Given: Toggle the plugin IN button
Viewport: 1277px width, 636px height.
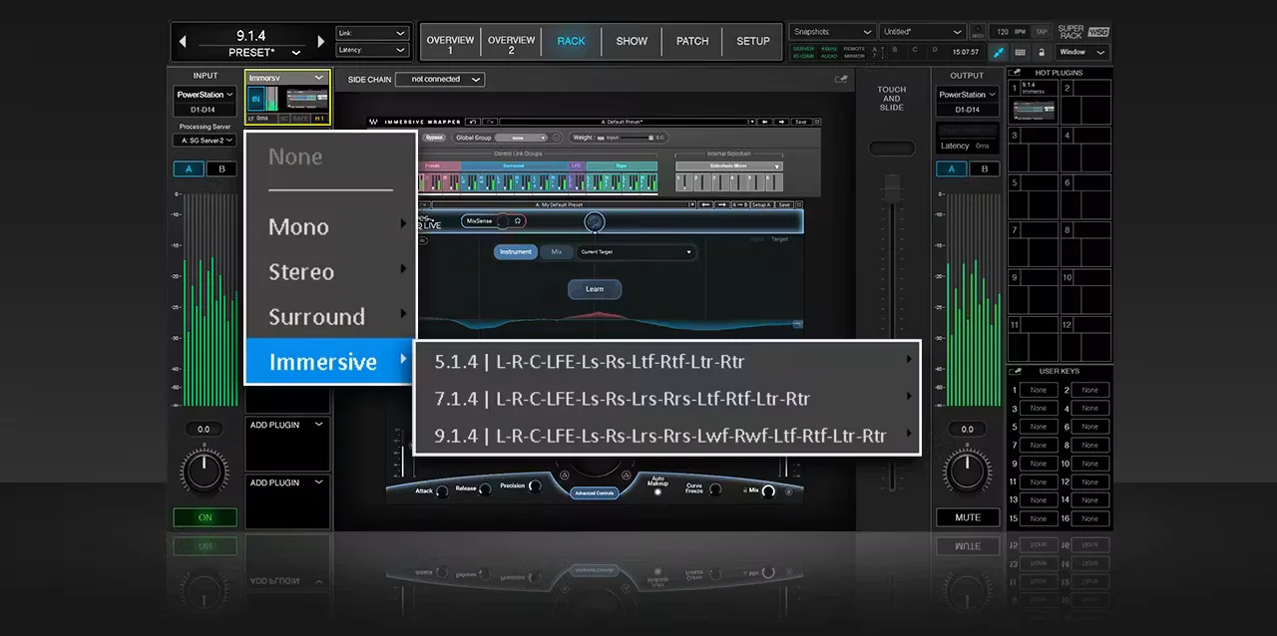Looking at the screenshot, I should pyautogui.click(x=255, y=100).
